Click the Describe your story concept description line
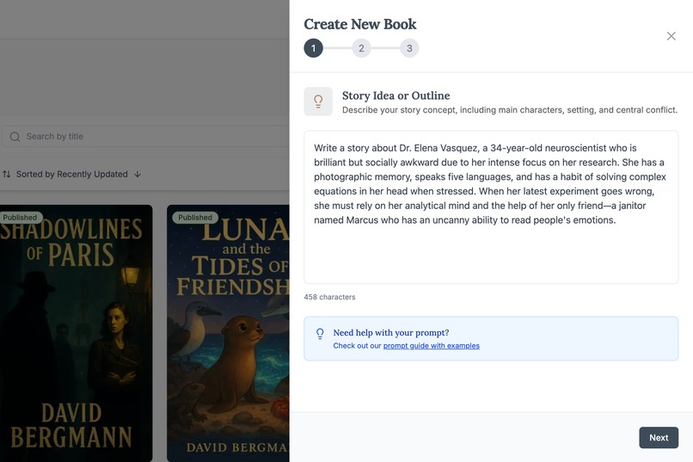Image resolution: width=693 pixels, height=462 pixels. point(510,110)
